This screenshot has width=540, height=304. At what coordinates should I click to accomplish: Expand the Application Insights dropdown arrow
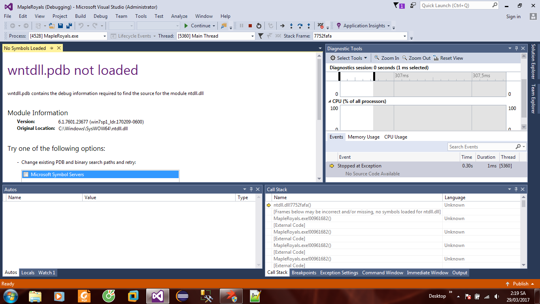point(389,26)
